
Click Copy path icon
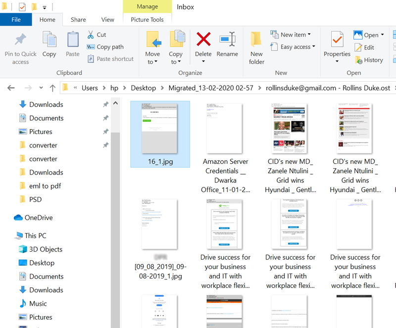pyautogui.click(x=91, y=47)
